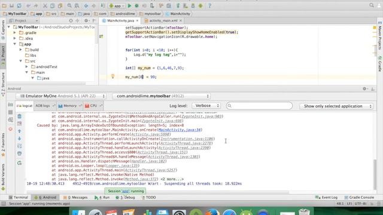Click the logcat Restart icon

[x=20, y=163]
